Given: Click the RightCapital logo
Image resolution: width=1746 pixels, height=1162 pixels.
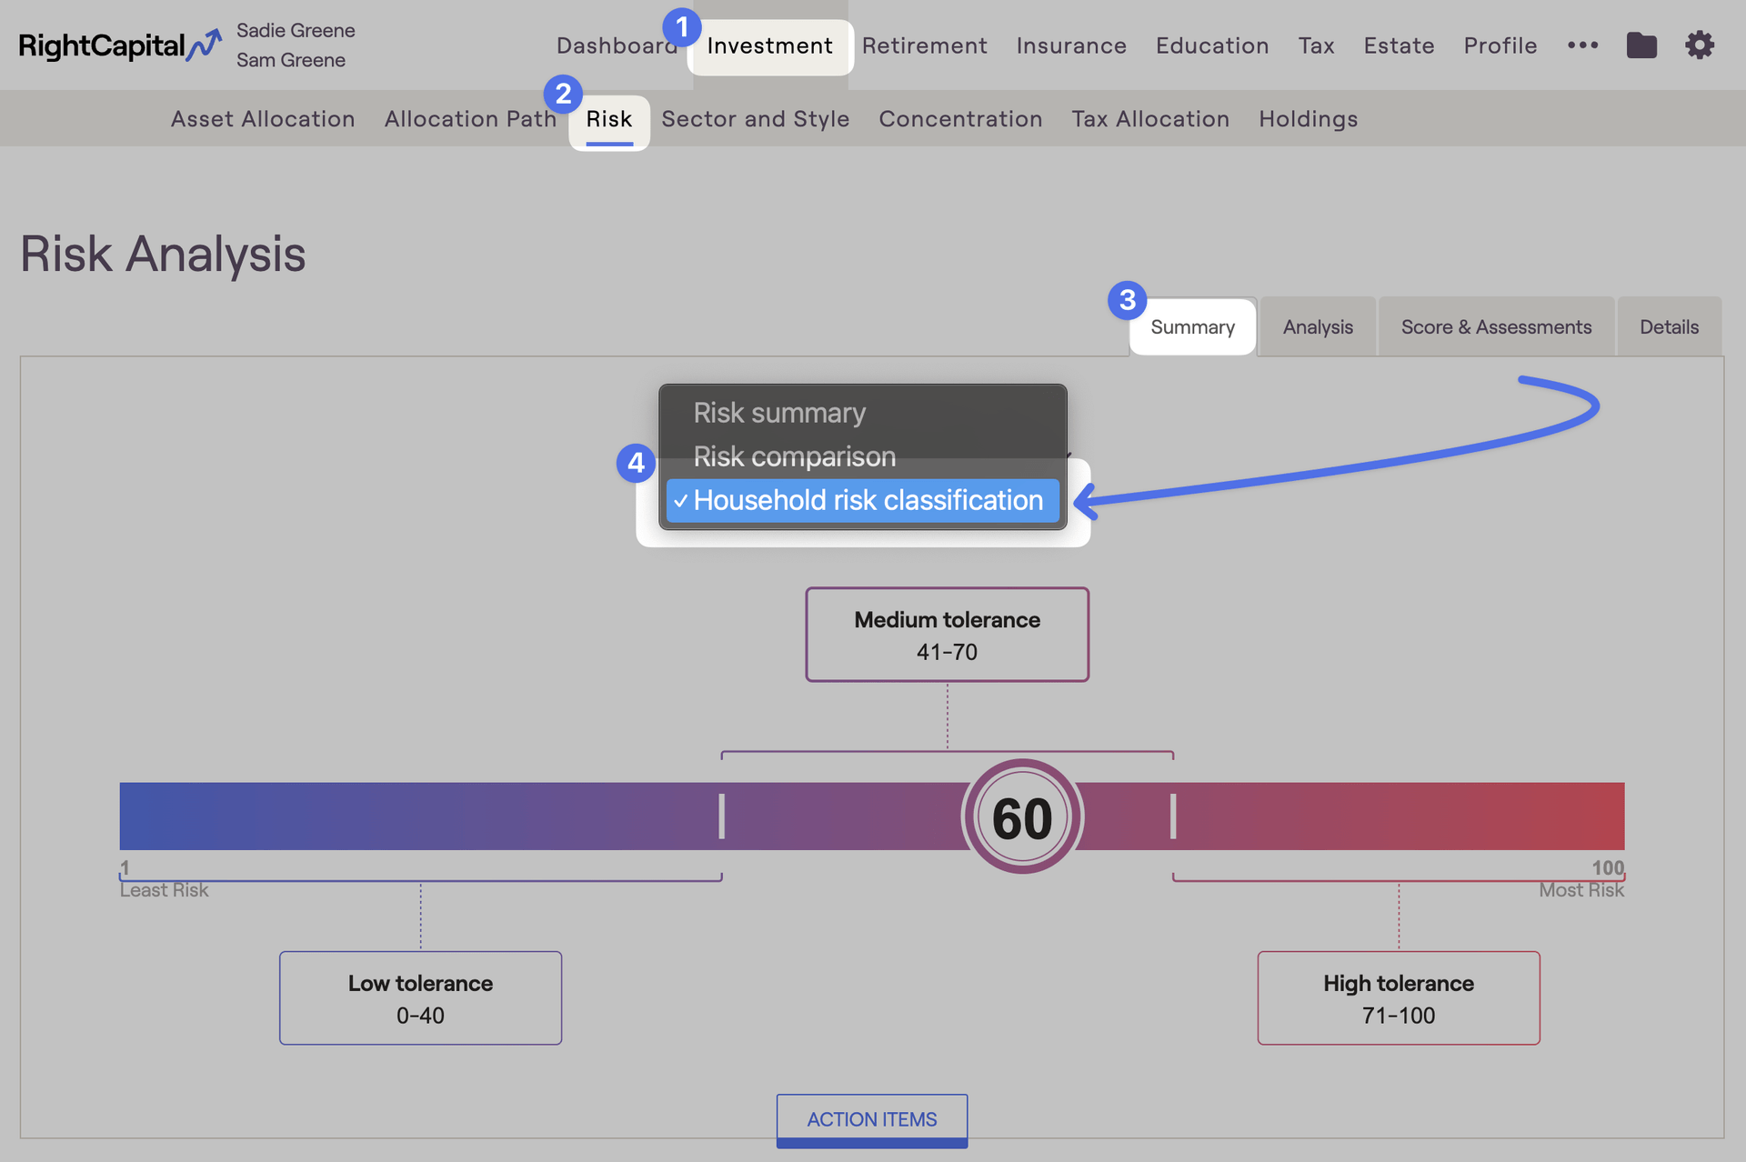Looking at the screenshot, I should (x=120, y=45).
